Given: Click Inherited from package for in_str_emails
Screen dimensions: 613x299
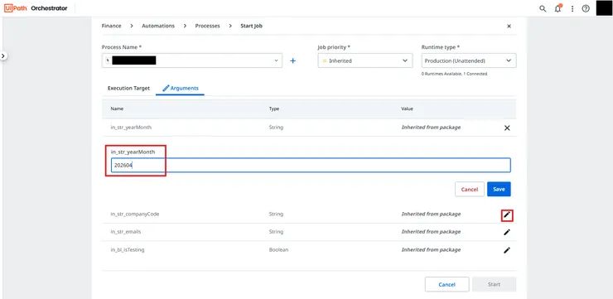Looking at the screenshot, I should [431, 232].
